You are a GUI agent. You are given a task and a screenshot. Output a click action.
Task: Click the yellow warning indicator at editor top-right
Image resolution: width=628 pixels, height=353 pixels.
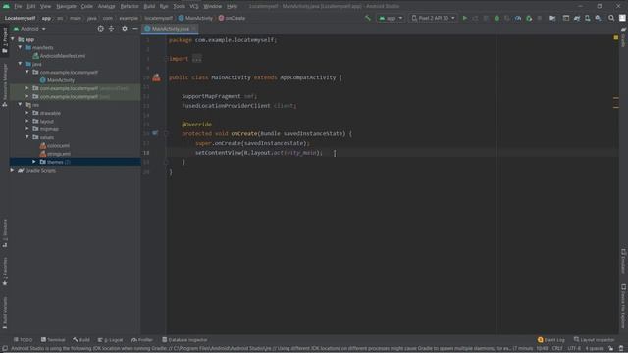pos(615,37)
